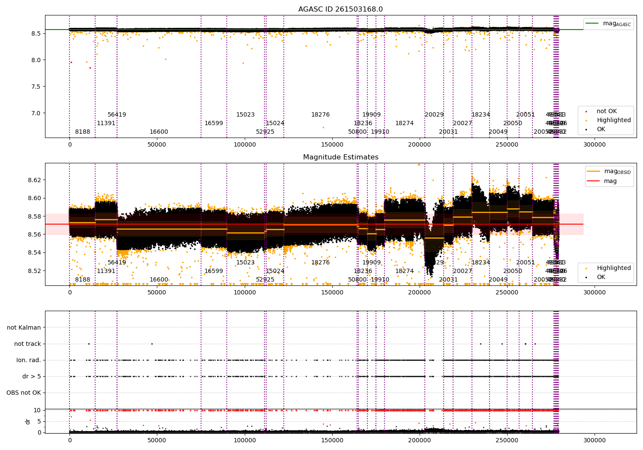Select the mag OBSID legend entry in middle plot
Image resolution: width=643 pixels, height=450 pixels.
[608, 171]
